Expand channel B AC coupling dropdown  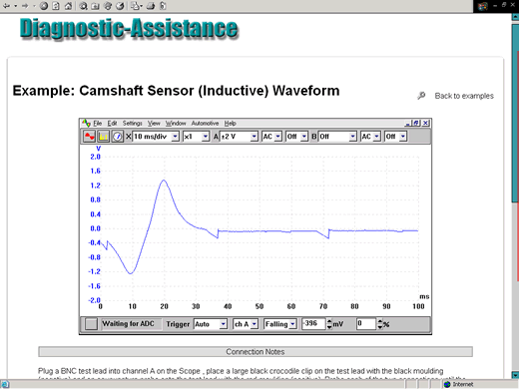pyautogui.click(x=376, y=137)
